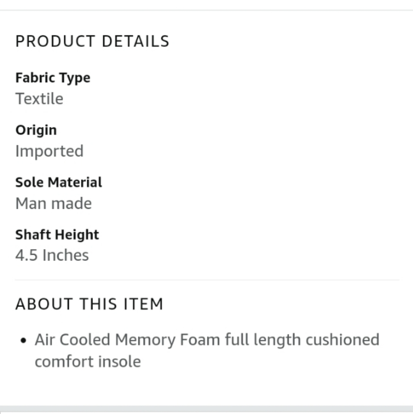
Task: Click the words Air Cooled
Action: point(72,339)
